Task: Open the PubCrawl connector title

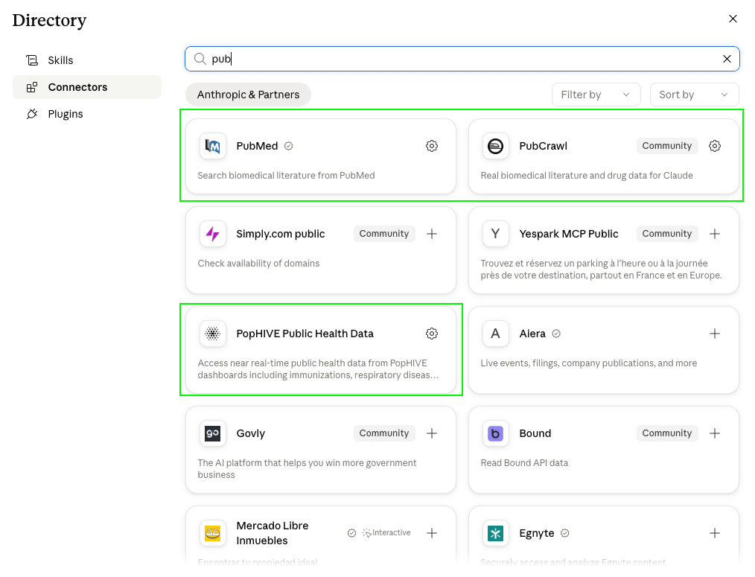Action: tap(543, 146)
